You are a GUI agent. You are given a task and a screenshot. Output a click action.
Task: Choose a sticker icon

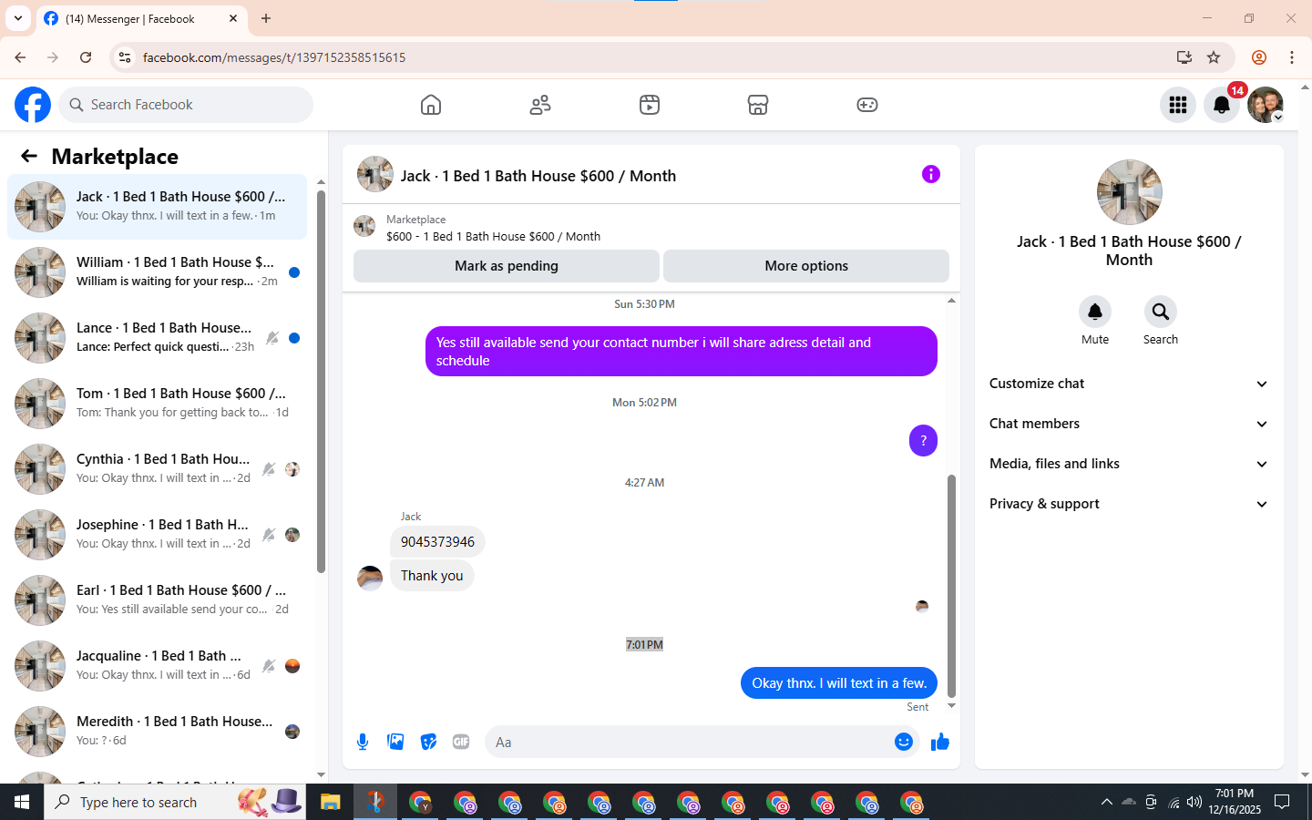click(428, 742)
